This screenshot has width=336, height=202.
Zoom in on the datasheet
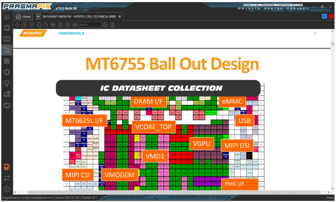(x=25, y=25)
